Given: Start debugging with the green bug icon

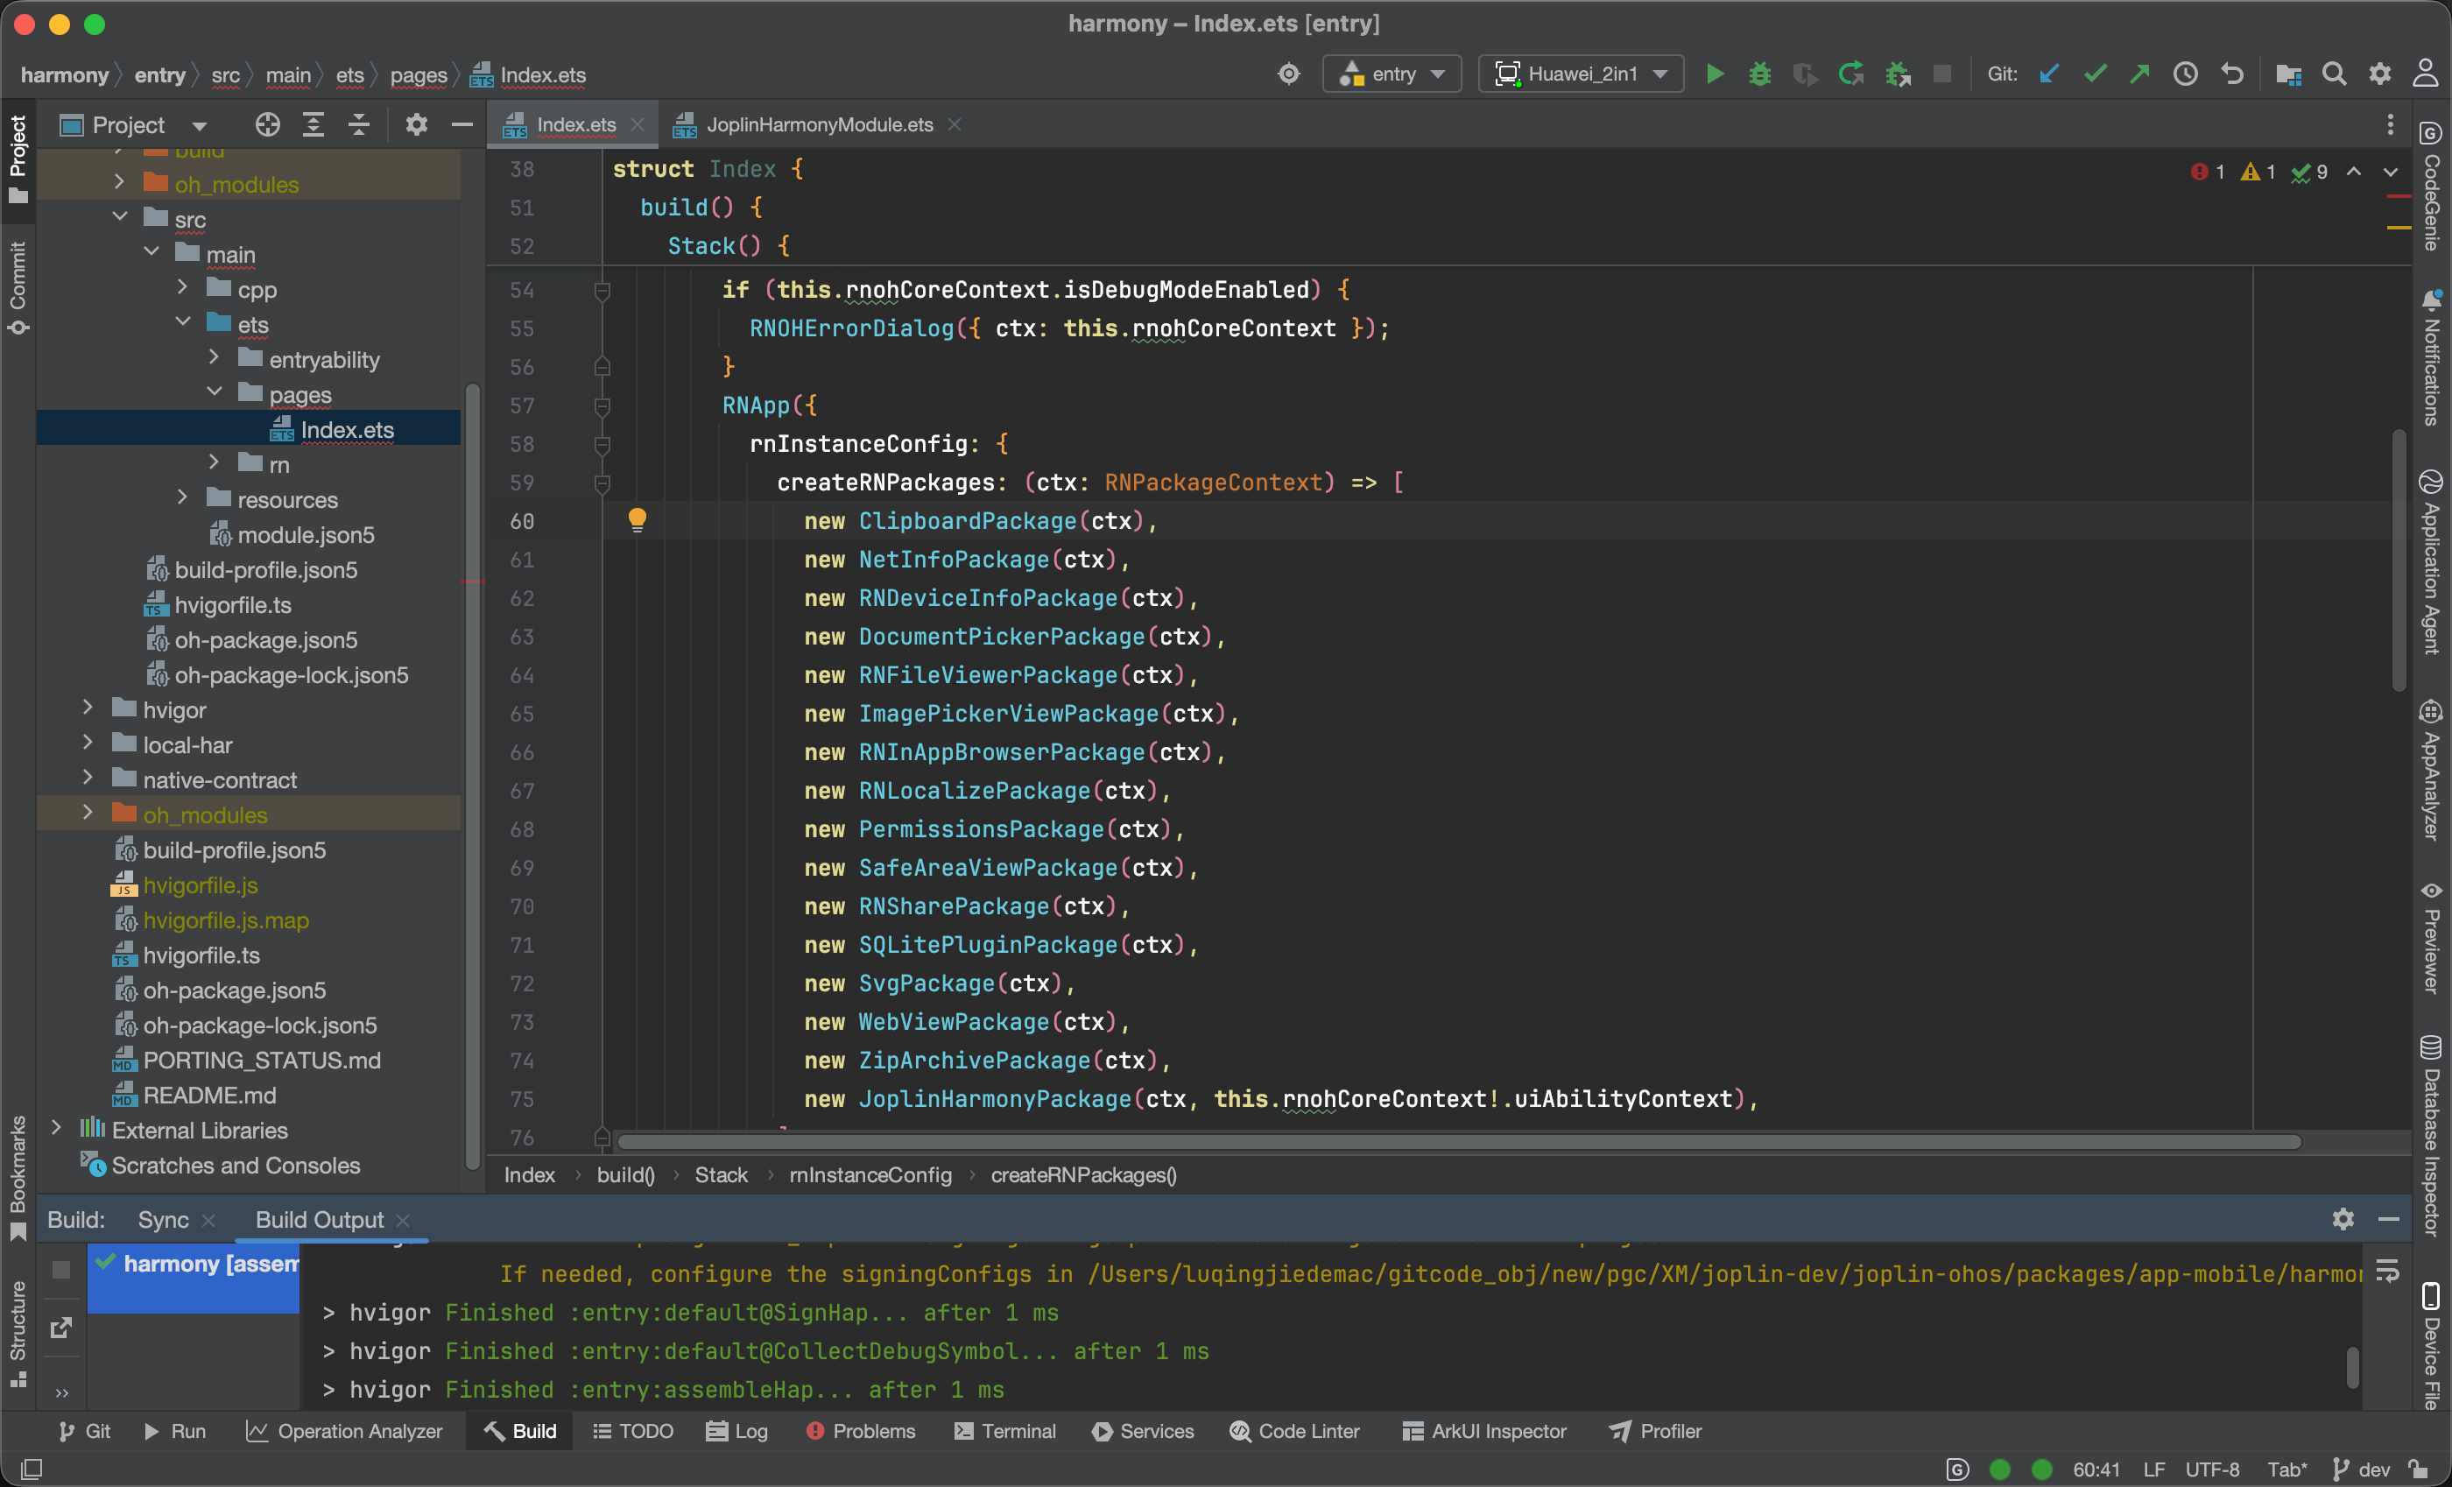Looking at the screenshot, I should click(x=1759, y=74).
